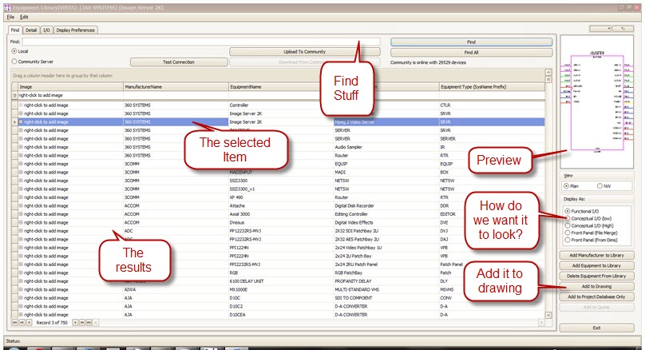The height and width of the screenshot is (350, 645).
Task: Click the filter icon in the filter row
Action: click(15, 95)
